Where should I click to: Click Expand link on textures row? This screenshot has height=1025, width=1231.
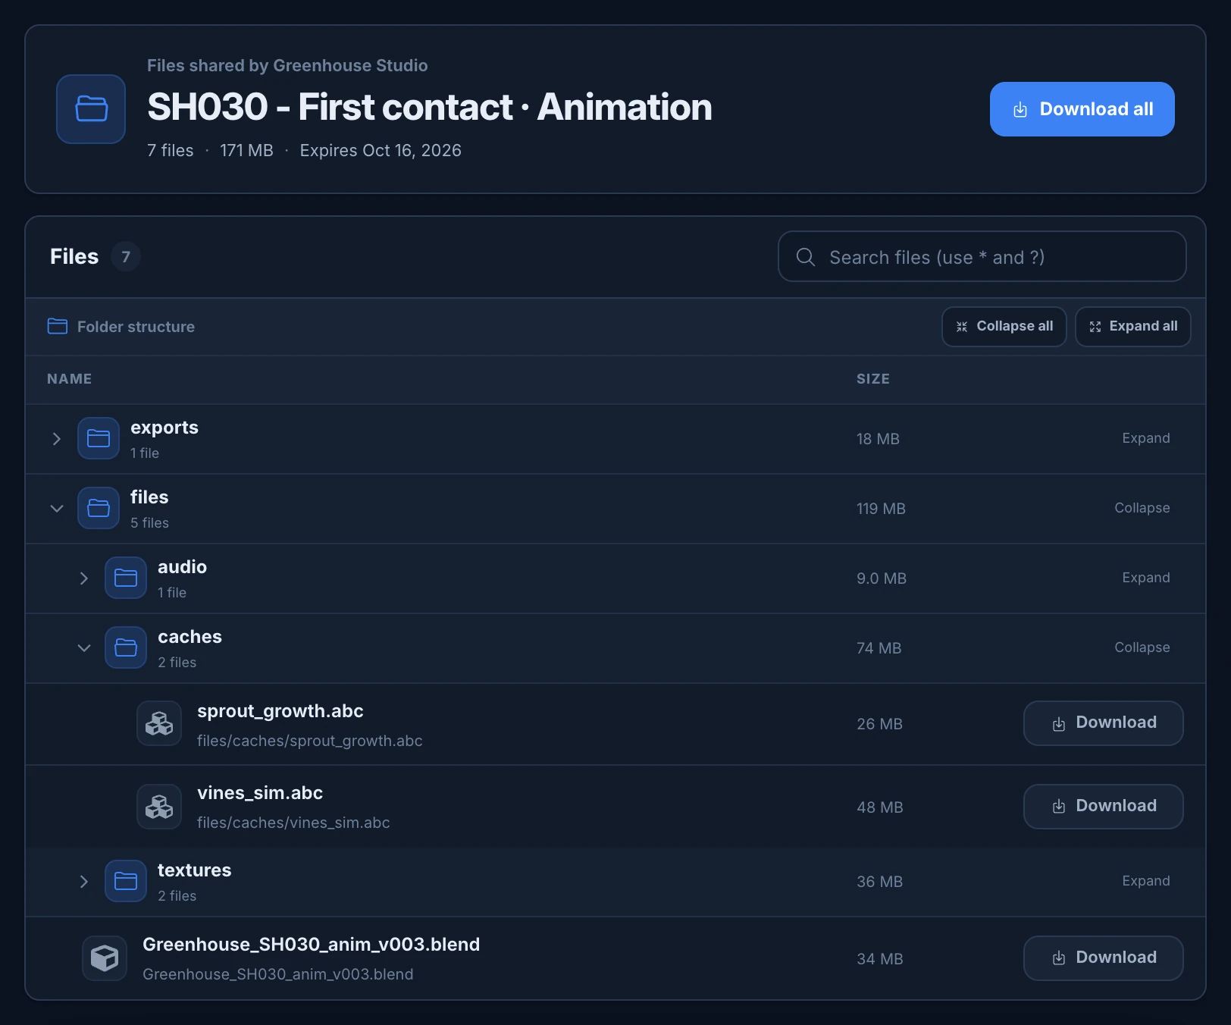1145,881
